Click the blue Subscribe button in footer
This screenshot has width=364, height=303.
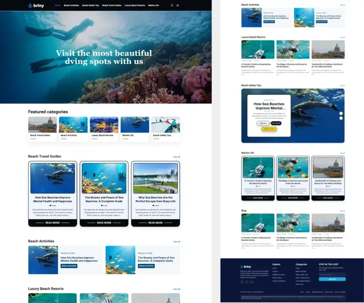pyautogui.click(x=332, y=279)
